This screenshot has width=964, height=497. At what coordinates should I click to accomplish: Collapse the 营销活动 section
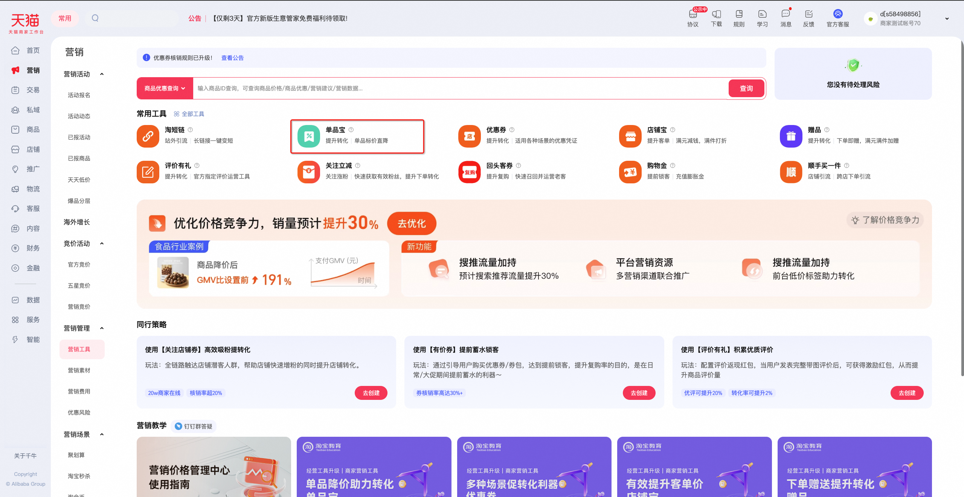click(x=102, y=74)
